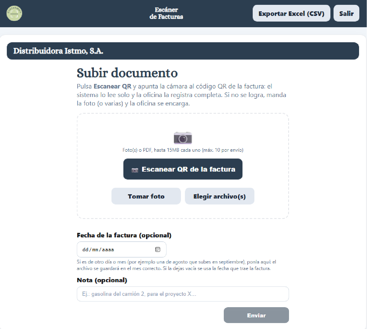Click the 'Si es de otro día o mes' help text
This screenshot has height=329, width=367.
coord(176,265)
